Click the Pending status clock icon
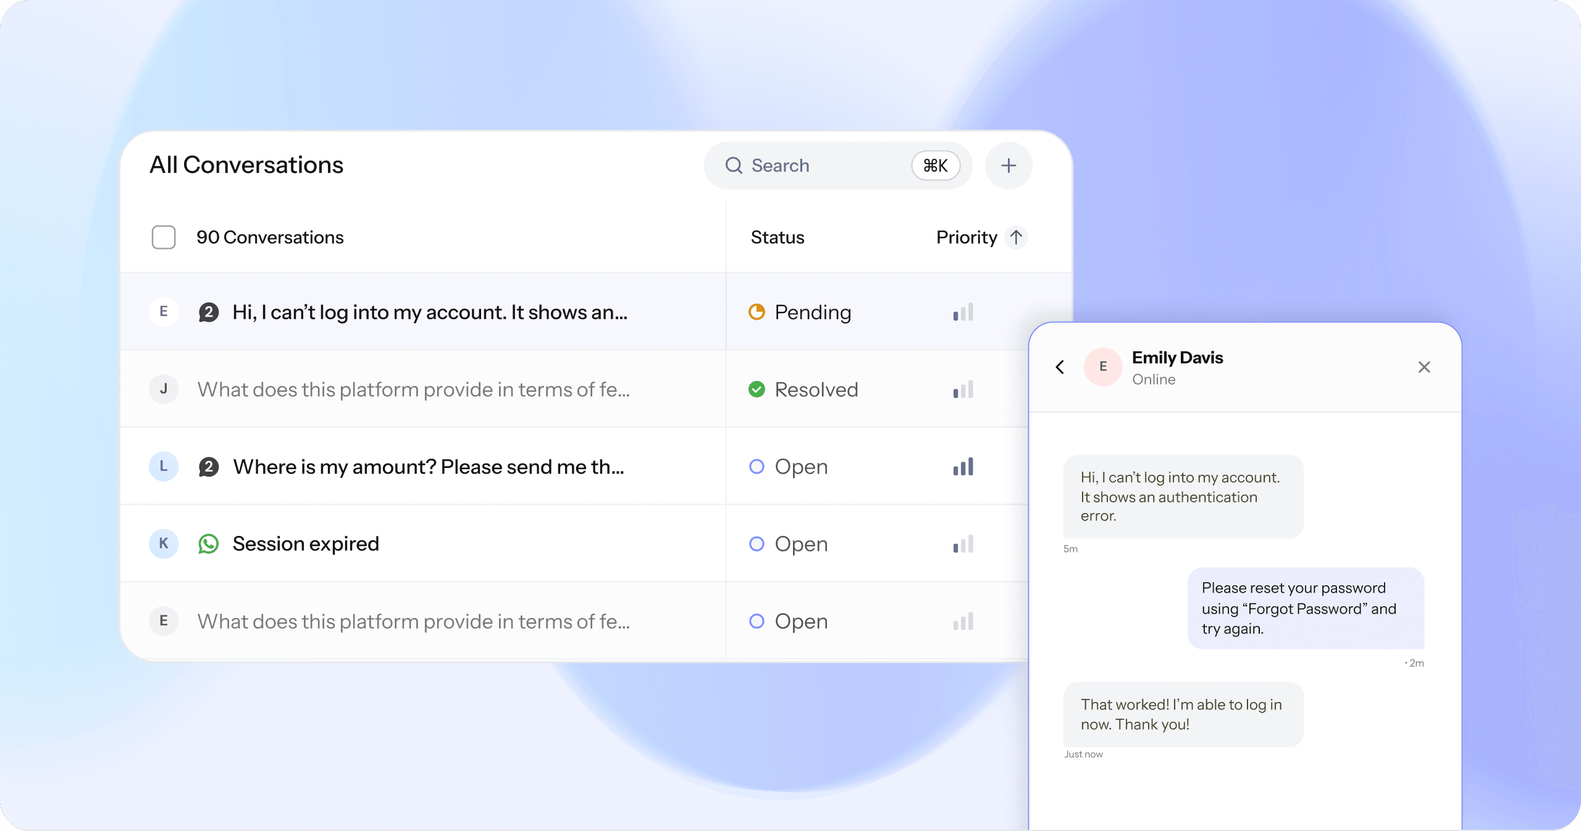This screenshot has height=831, width=1581. [757, 312]
